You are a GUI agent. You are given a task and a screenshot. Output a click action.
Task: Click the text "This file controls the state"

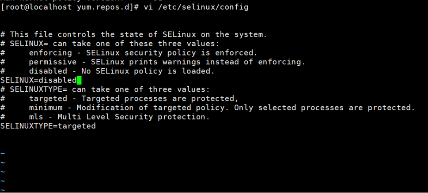74,34
